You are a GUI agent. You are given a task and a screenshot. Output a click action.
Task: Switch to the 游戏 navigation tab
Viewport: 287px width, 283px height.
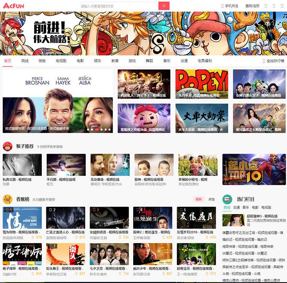pos(132,61)
